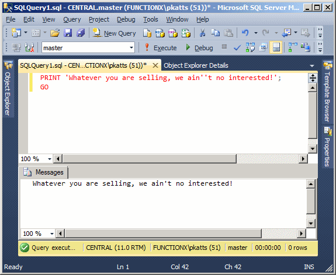336x275 pixels.
Task: Click the Undo arrow icon
Action: 245,33
